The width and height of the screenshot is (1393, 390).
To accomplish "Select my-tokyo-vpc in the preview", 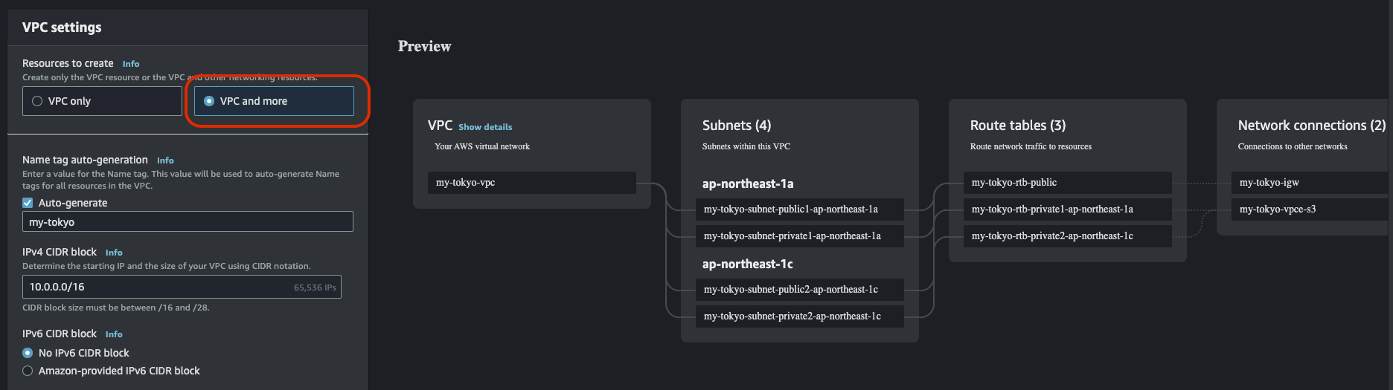I will point(531,183).
